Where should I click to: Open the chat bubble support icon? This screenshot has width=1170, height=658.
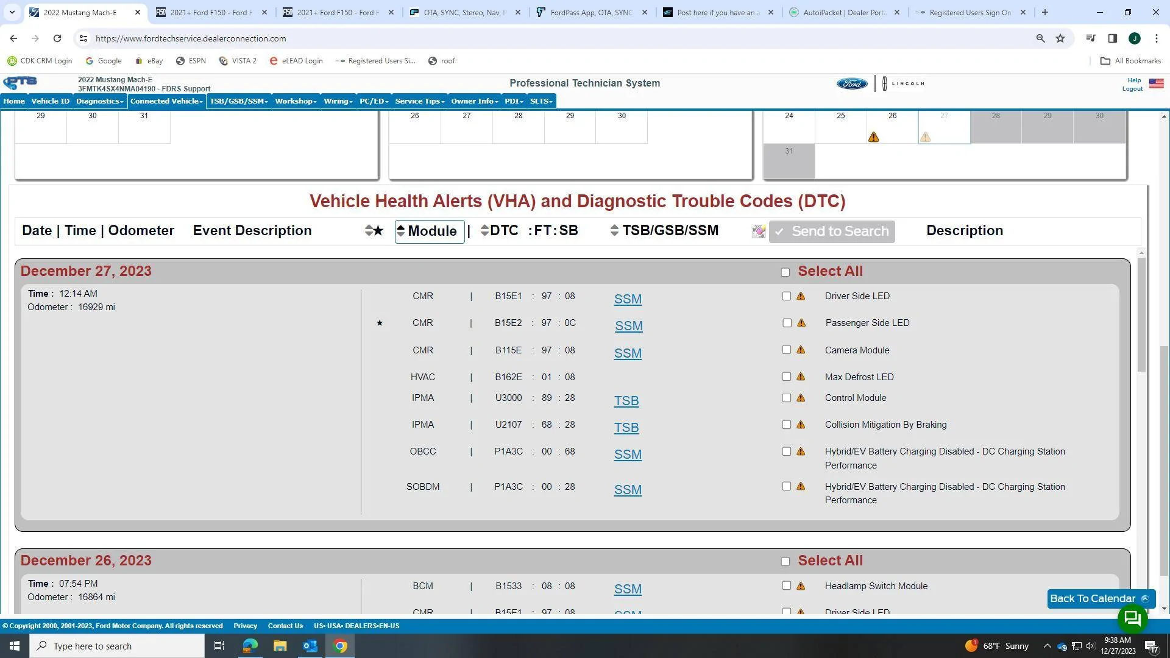pos(1132,619)
